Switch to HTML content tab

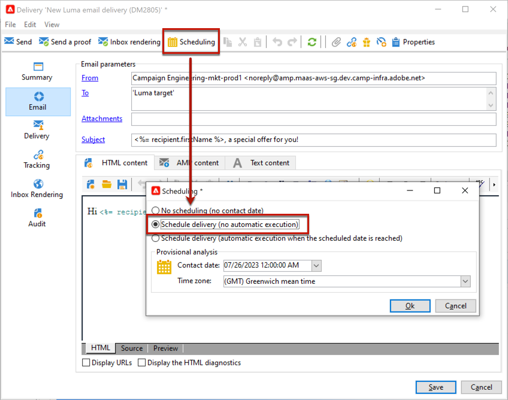(x=116, y=163)
